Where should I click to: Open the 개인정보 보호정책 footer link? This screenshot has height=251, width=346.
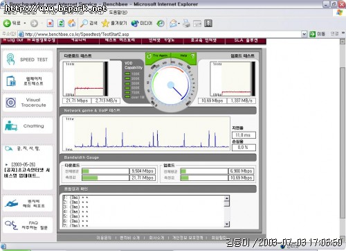(x=188, y=238)
